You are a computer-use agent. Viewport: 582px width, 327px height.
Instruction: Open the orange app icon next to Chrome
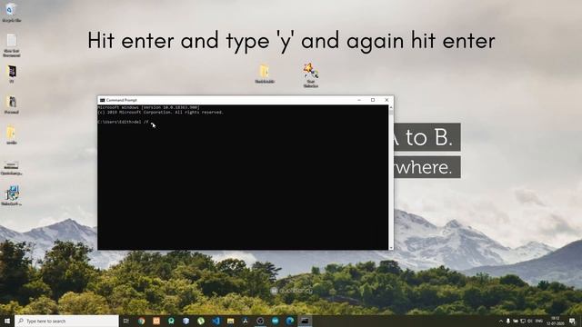(x=156, y=321)
